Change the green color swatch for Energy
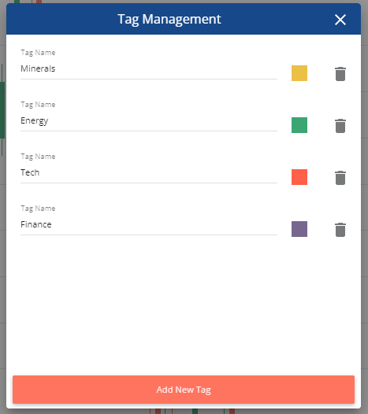Viewport: 368px width, 414px height. (299, 125)
